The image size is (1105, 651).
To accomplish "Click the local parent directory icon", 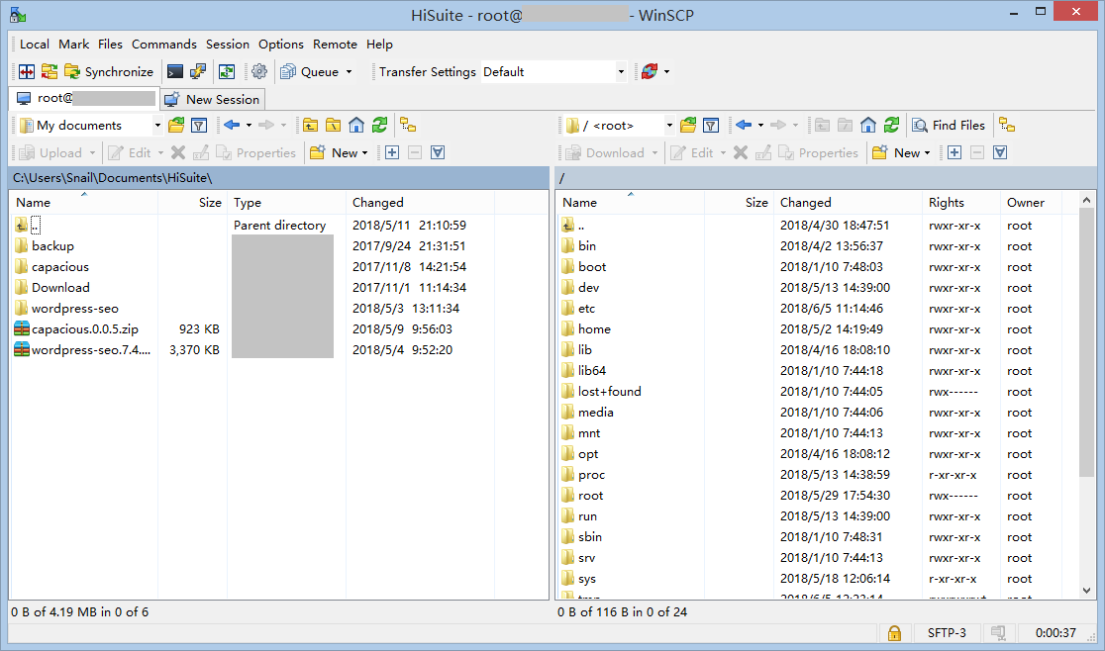I will 310,125.
